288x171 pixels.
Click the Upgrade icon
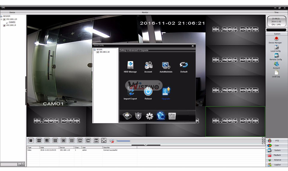coord(166,91)
